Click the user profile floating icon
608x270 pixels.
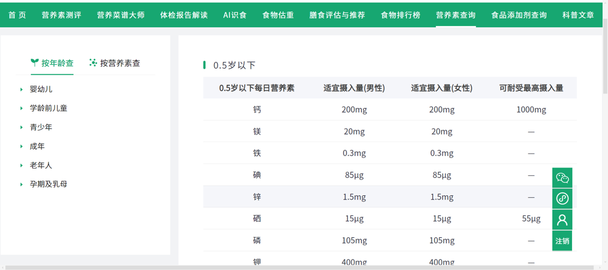(x=562, y=219)
